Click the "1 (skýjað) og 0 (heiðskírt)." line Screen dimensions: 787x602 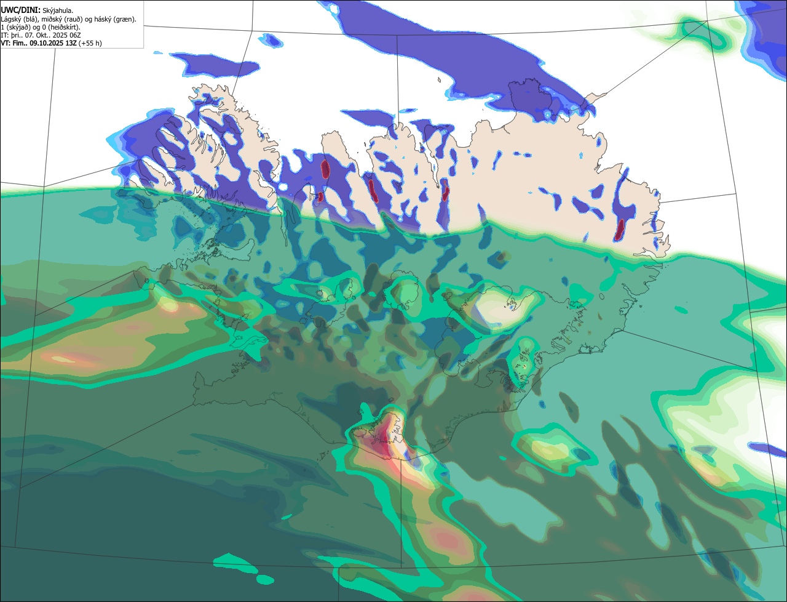pos(41,27)
